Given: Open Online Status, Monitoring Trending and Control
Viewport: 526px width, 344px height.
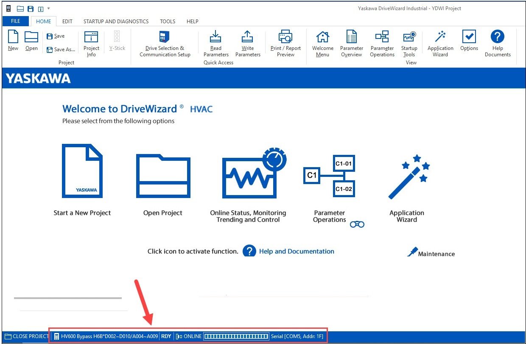Looking at the screenshot, I should (x=254, y=173).
